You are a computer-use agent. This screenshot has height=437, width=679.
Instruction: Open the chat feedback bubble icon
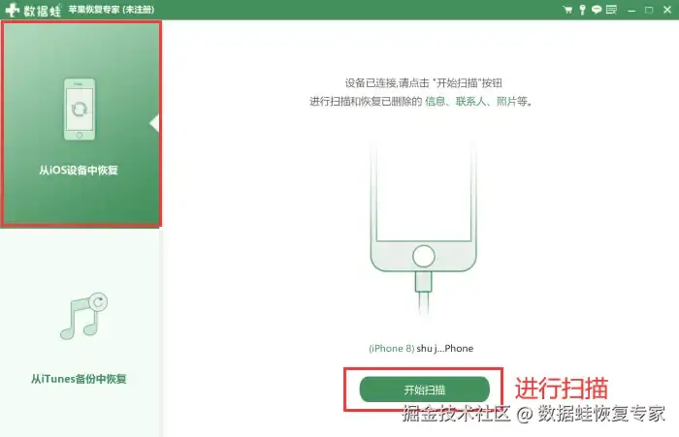pyautogui.click(x=597, y=10)
